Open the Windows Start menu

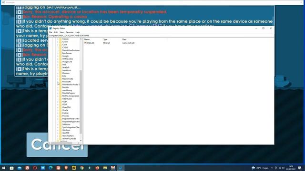(4, 168)
